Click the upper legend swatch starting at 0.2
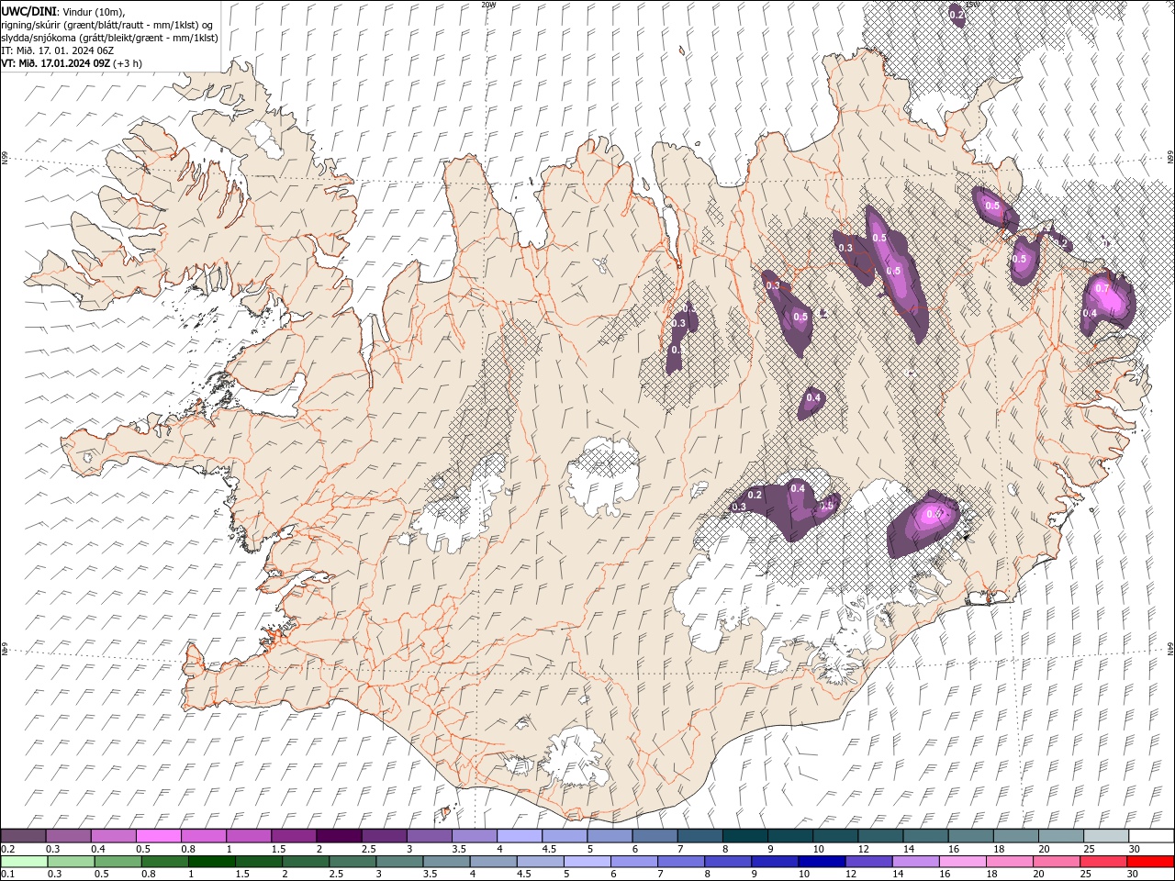 coord(24,836)
